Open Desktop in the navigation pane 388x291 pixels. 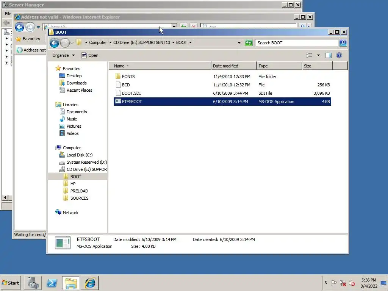point(74,76)
